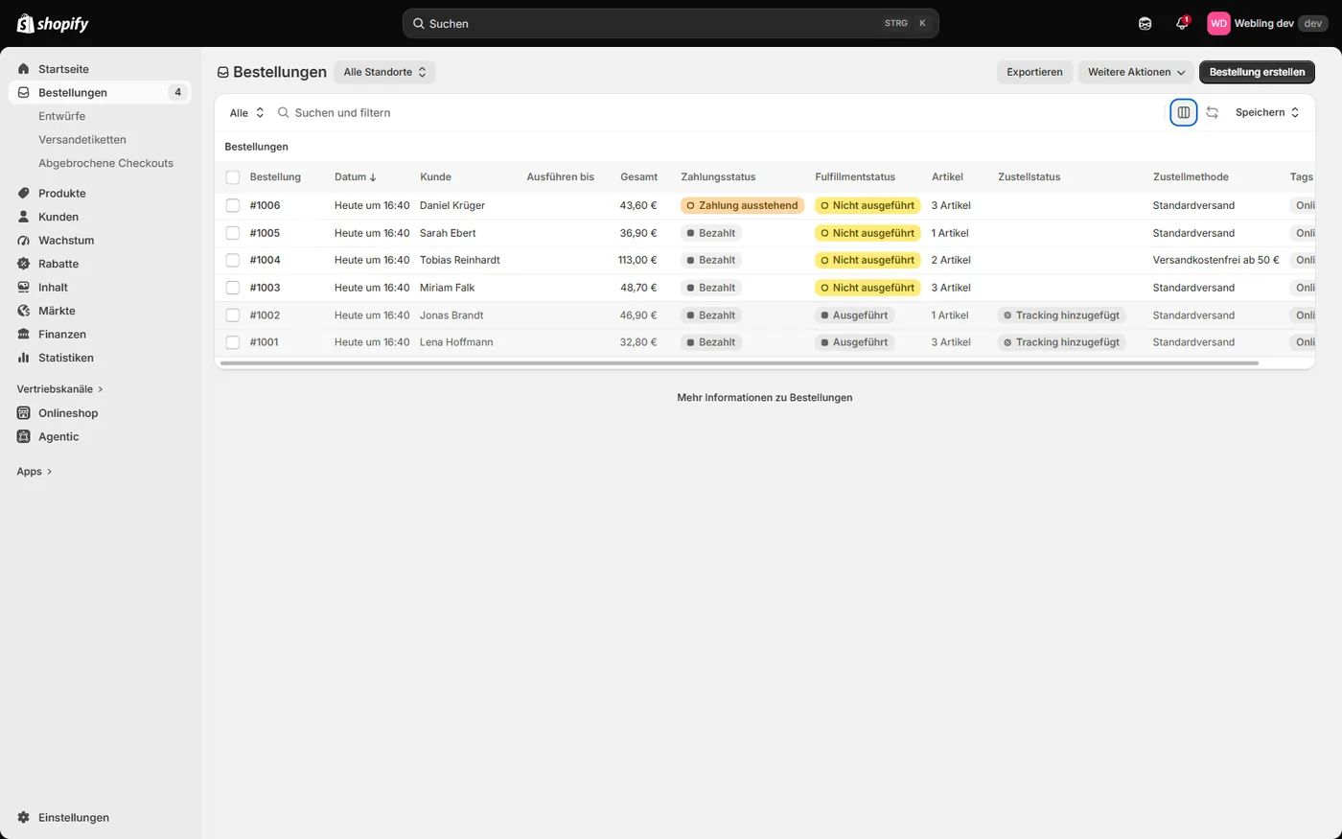Click customer name Tobias Reinhardt

(x=460, y=260)
